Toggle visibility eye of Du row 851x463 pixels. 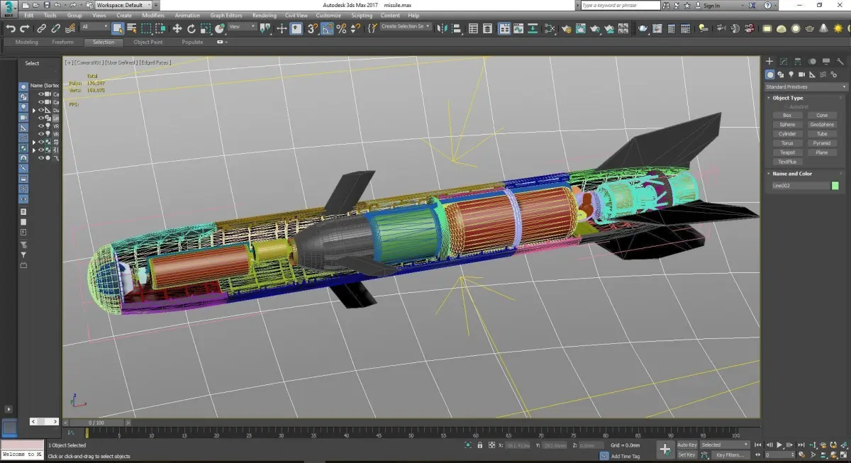click(41, 110)
